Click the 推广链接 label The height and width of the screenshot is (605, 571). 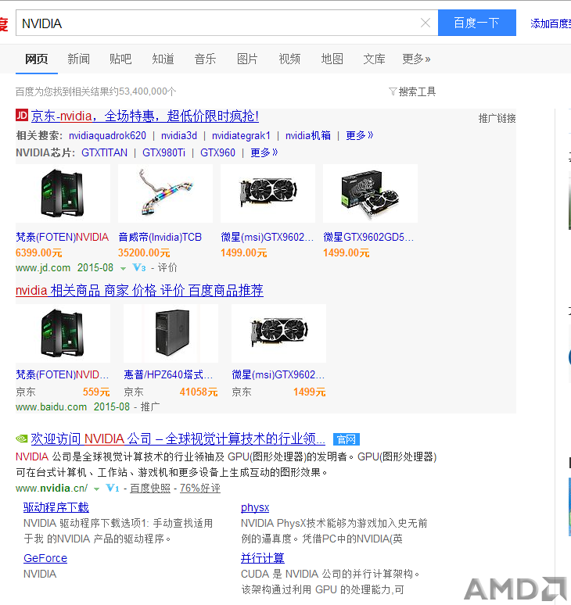click(497, 119)
